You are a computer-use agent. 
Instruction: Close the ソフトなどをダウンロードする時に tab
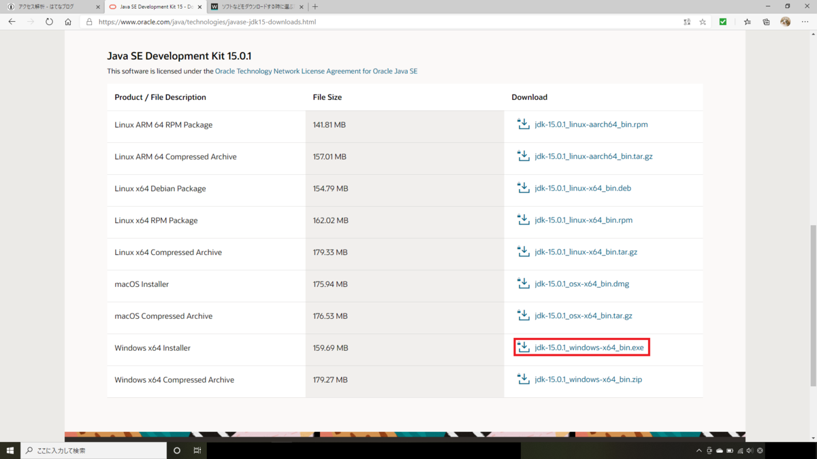tap(302, 7)
